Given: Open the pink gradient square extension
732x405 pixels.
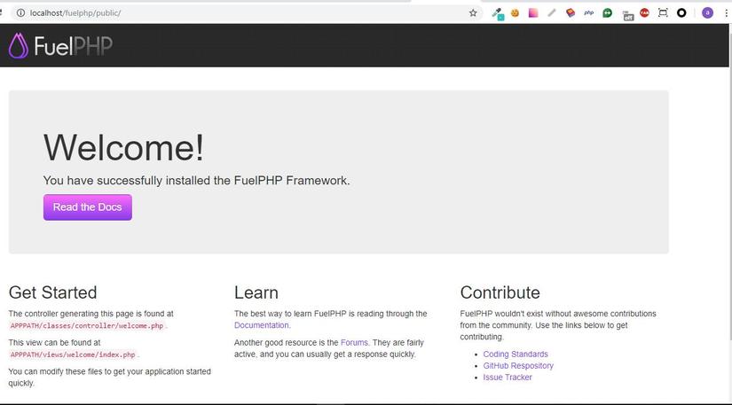Looking at the screenshot, I should (533, 13).
